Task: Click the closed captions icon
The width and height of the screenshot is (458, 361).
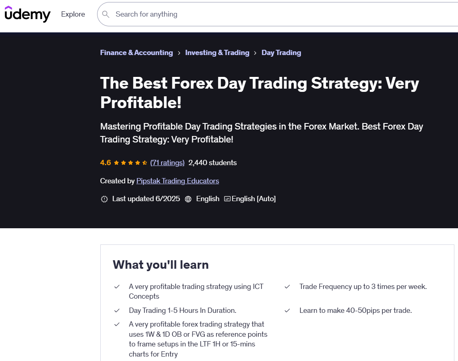Action: pos(227,199)
